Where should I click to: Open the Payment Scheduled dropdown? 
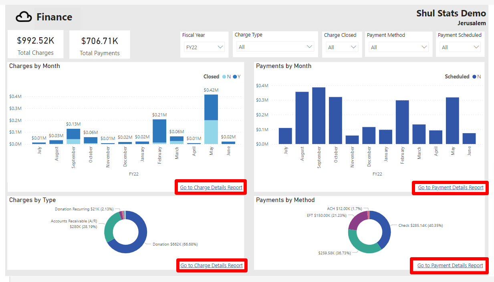460,46
